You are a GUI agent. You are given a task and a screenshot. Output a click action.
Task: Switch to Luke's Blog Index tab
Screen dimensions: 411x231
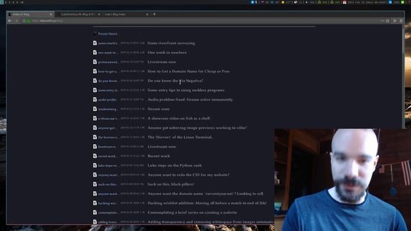126,14
